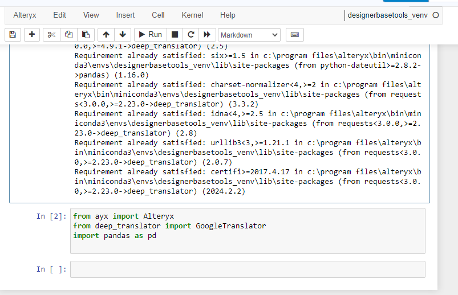The height and width of the screenshot is (295, 458).
Task: Restart kernel and run all cells
Action: pos(207,35)
